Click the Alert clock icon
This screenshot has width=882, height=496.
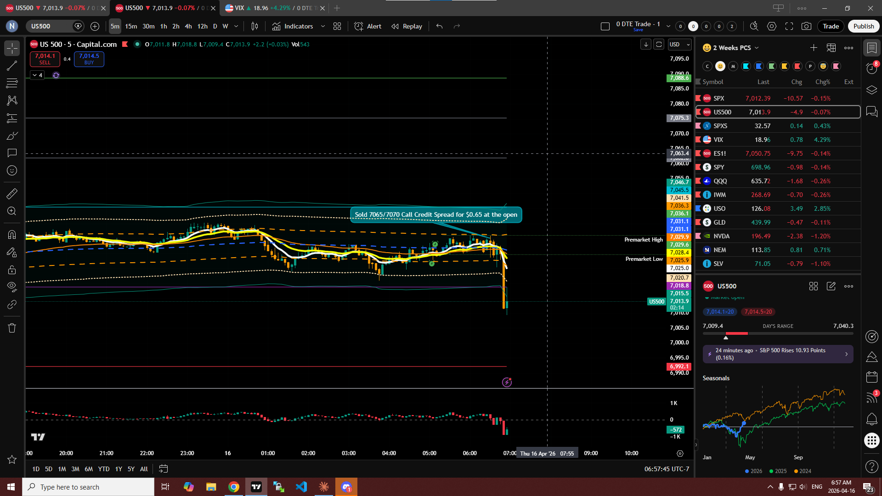coord(359,26)
